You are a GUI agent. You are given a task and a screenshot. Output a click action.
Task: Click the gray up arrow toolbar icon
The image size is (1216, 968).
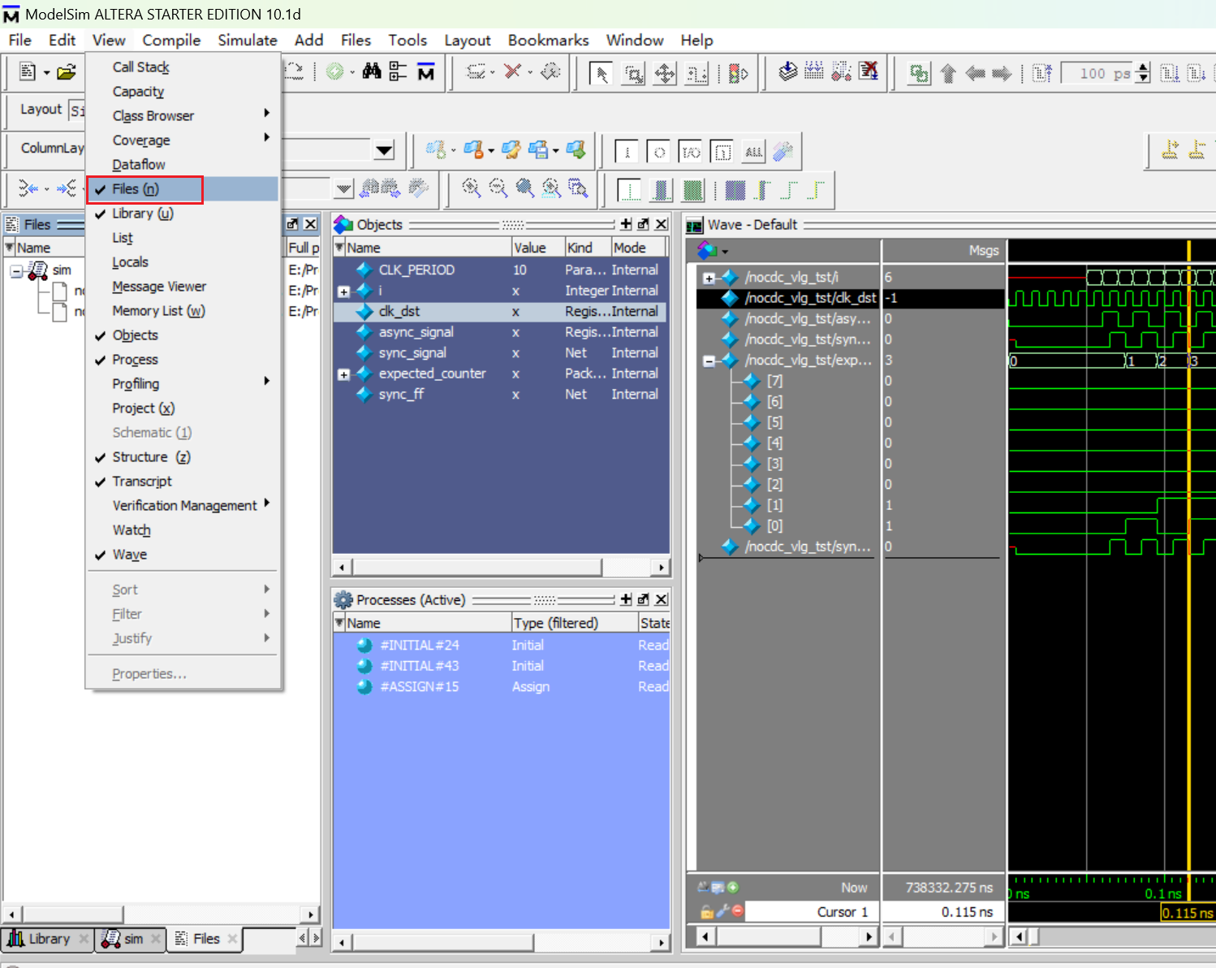948,74
